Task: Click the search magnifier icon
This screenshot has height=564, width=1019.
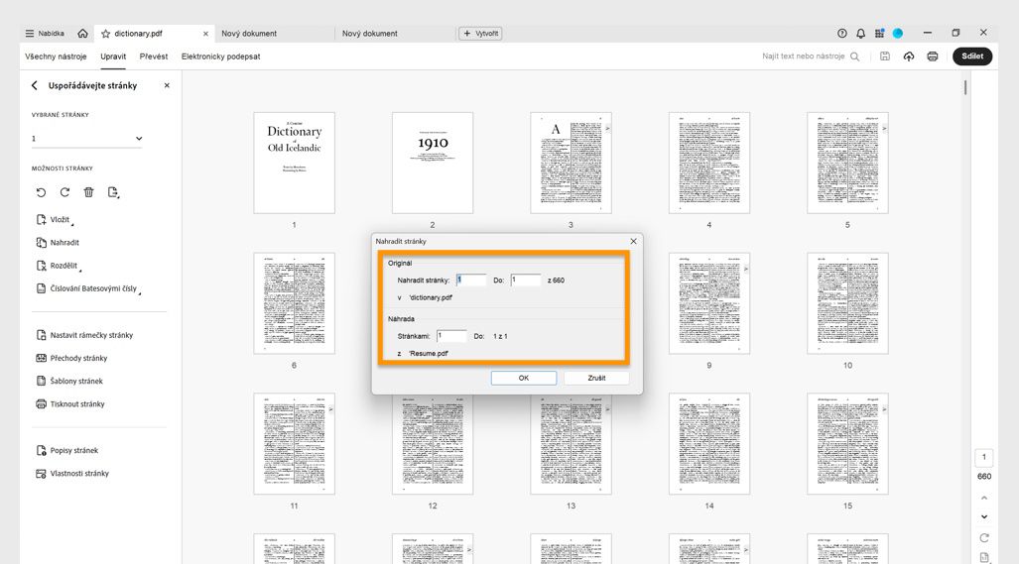Action: pyautogui.click(x=854, y=56)
